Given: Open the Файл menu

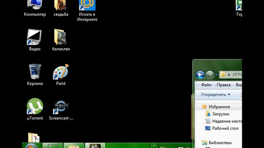Looking at the screenshot, I should click(206, 85).
